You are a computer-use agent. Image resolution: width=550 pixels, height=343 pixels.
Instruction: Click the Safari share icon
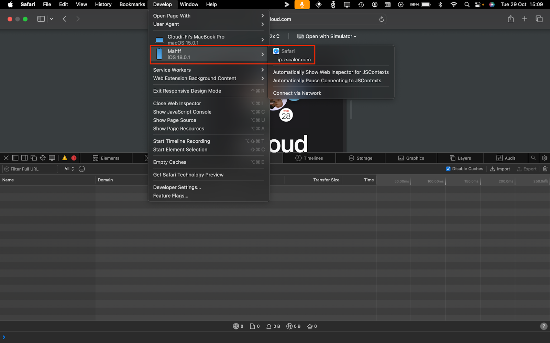click(510, 19)
